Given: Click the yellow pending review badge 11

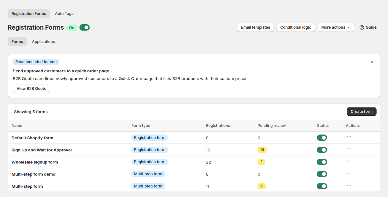Looking at the screenshot, I should pyautogui.click(x=262, y=186).
